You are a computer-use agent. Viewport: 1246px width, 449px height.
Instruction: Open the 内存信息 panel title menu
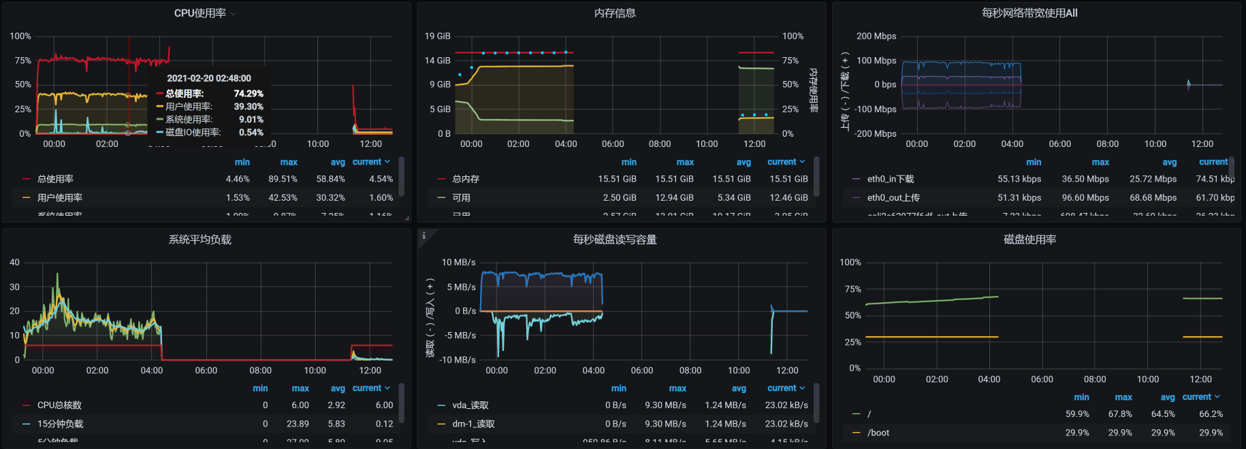[615, 13]
